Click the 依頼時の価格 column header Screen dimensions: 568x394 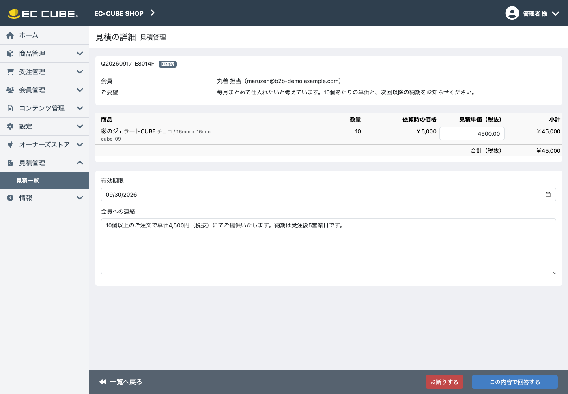point(420,120)
